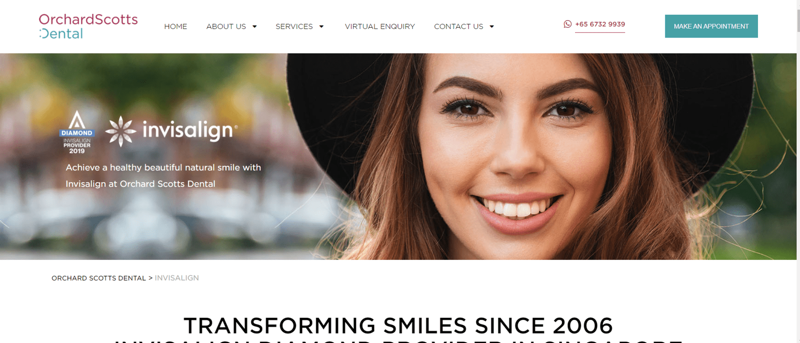Expand the Contact Us dropdown arrow
The height and width of the screenshot is (343, 800).
click(491, 26)
